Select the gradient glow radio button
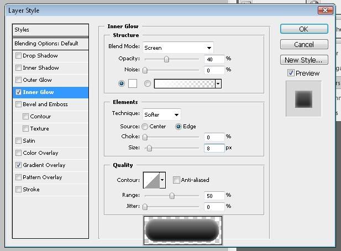Image resolution: width=341 pixels, height=251 pixels. click(147, 83)
